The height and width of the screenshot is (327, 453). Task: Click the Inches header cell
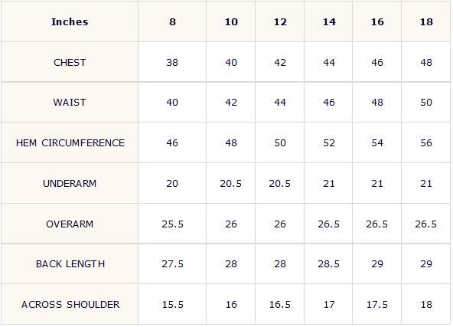click(70, 22)
